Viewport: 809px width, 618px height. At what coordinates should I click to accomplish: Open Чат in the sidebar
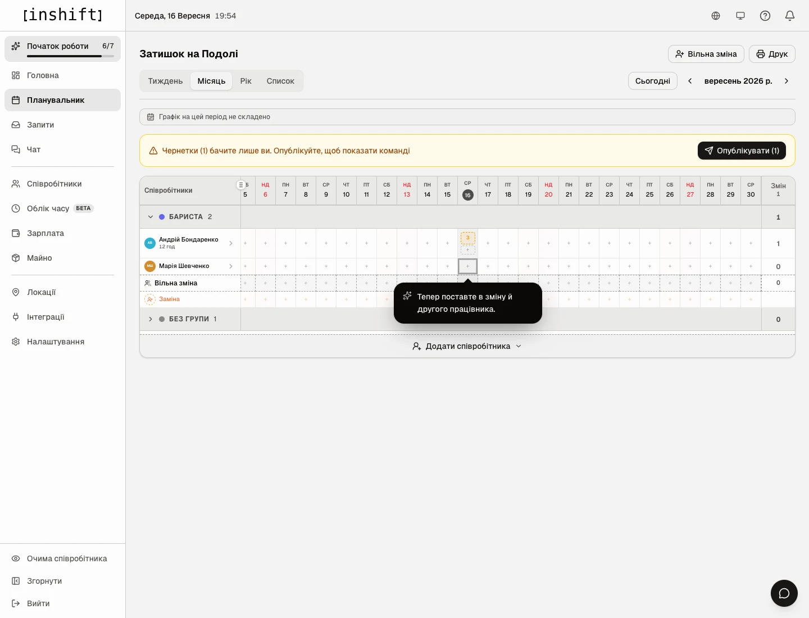[x=62, y=149]
